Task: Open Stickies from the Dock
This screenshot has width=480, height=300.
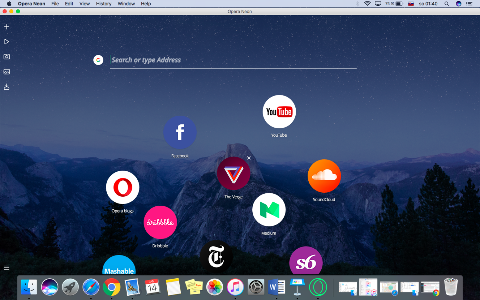Action: point(194,287)
